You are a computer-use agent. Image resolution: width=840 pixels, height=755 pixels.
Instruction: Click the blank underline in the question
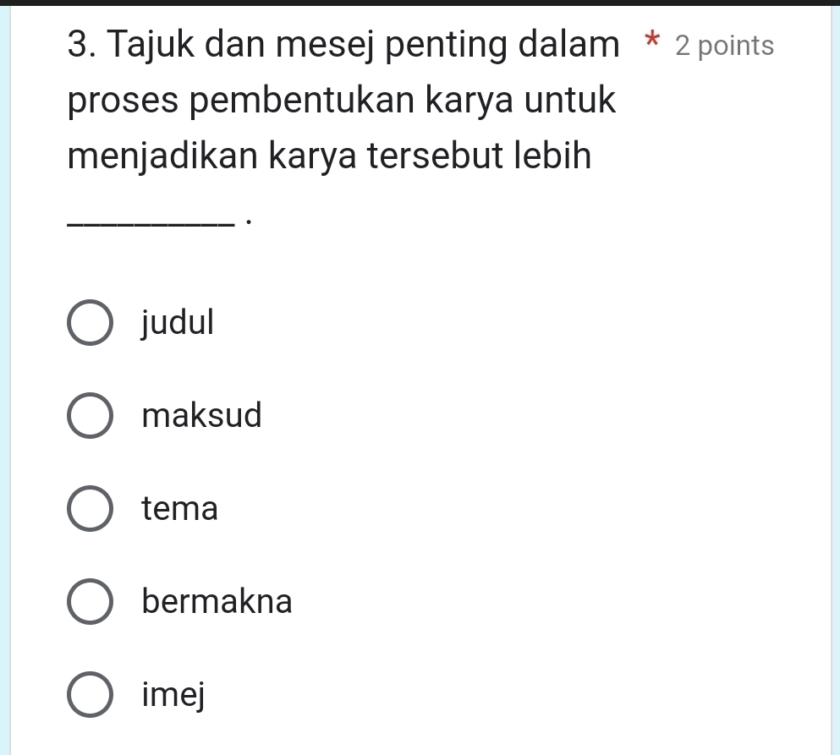click(150, 222)
